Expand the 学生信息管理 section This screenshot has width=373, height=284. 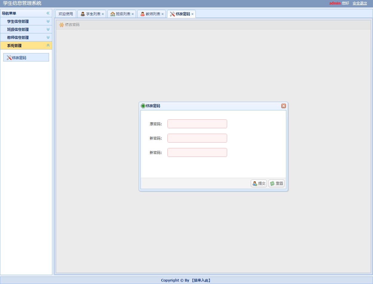(x=48, y=21)
